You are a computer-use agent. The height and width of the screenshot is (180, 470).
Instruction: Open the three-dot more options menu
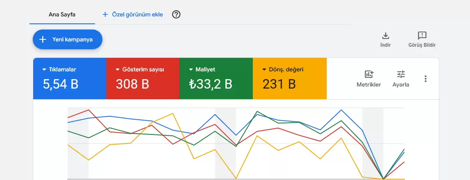click(x=425, y=79)
